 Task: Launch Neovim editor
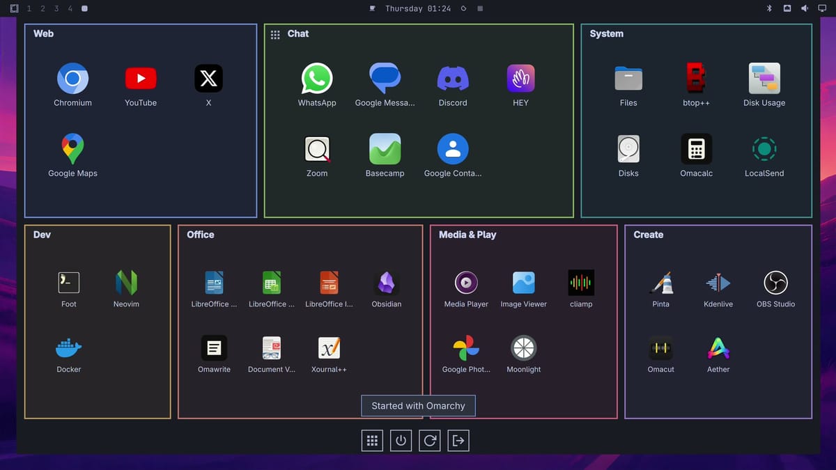(x=126, y=282)
